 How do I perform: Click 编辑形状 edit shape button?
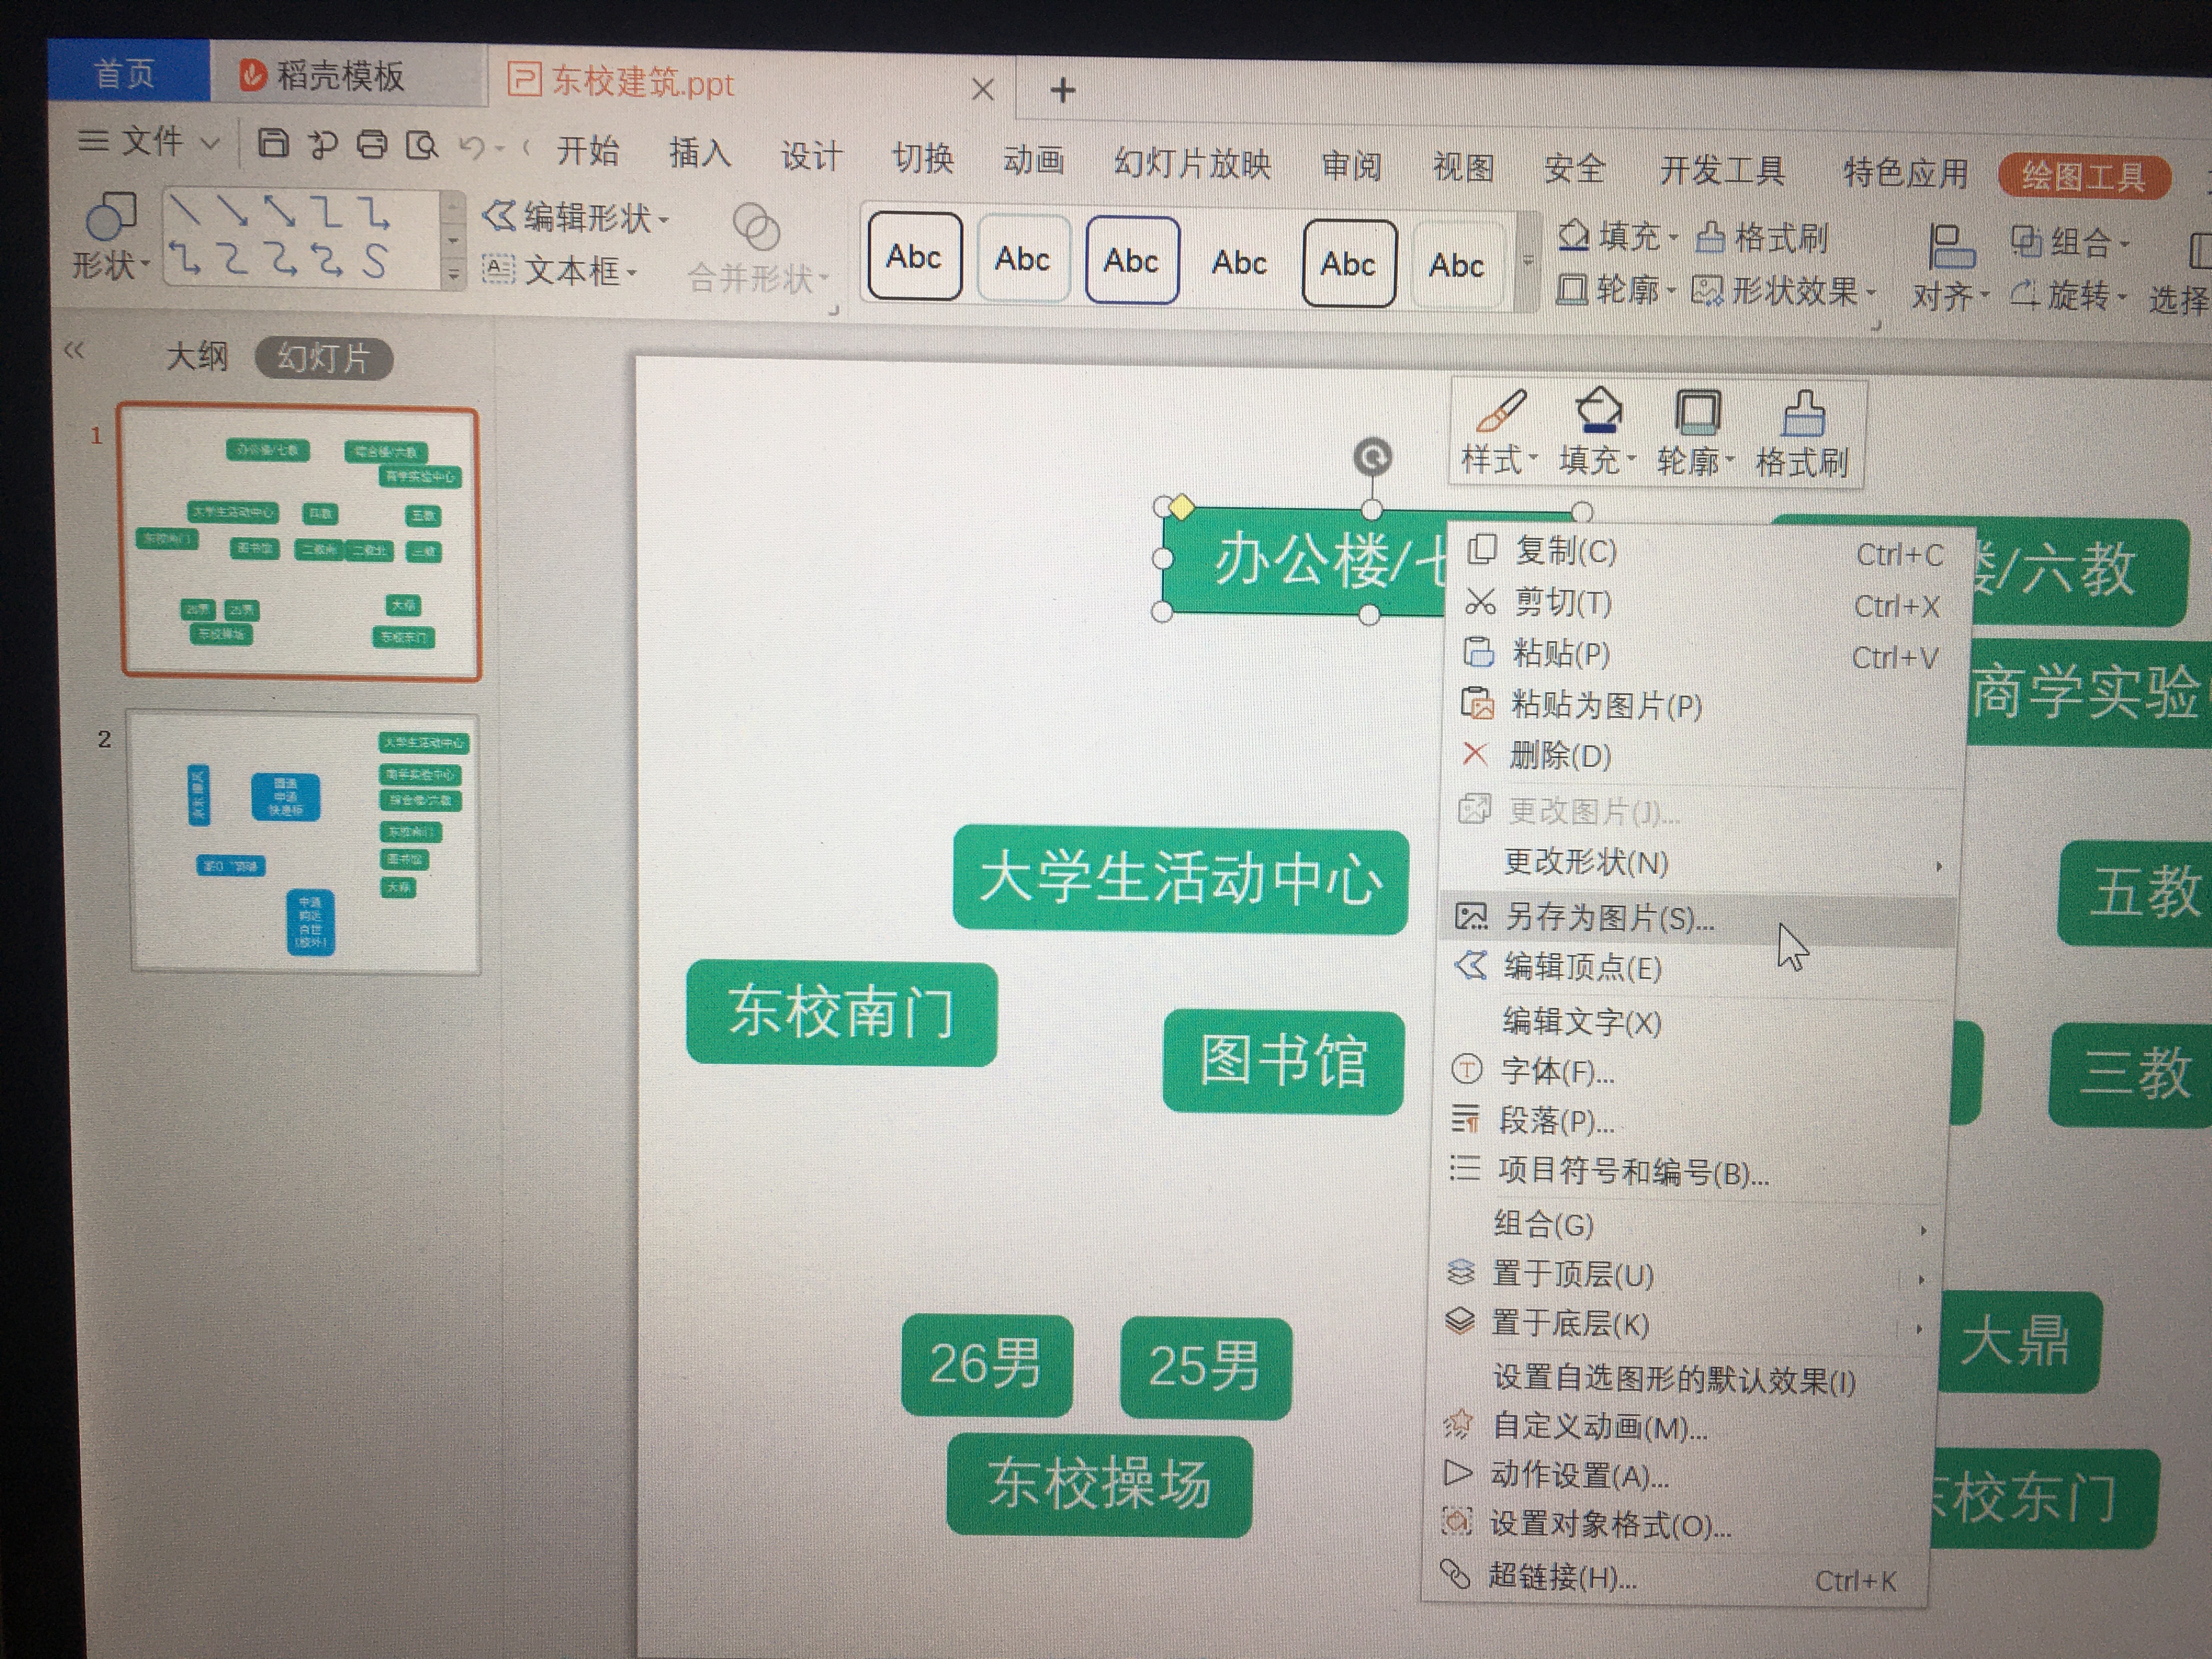click(575, 217)
